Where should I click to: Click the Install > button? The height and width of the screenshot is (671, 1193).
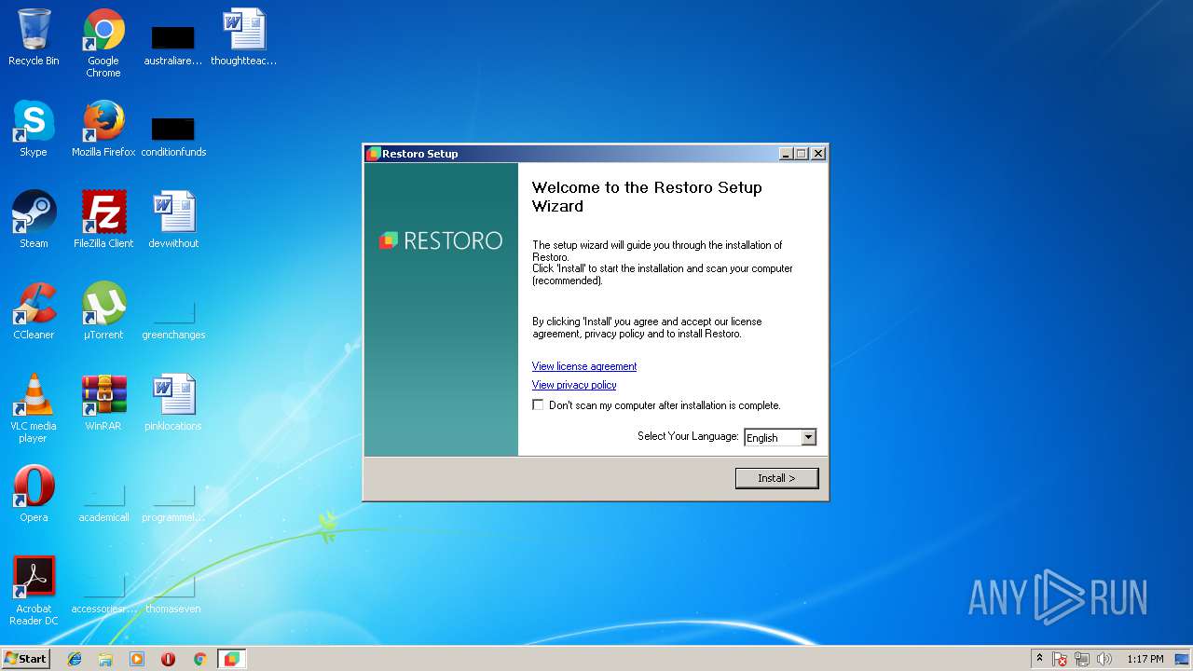click(x=776, y=478)
